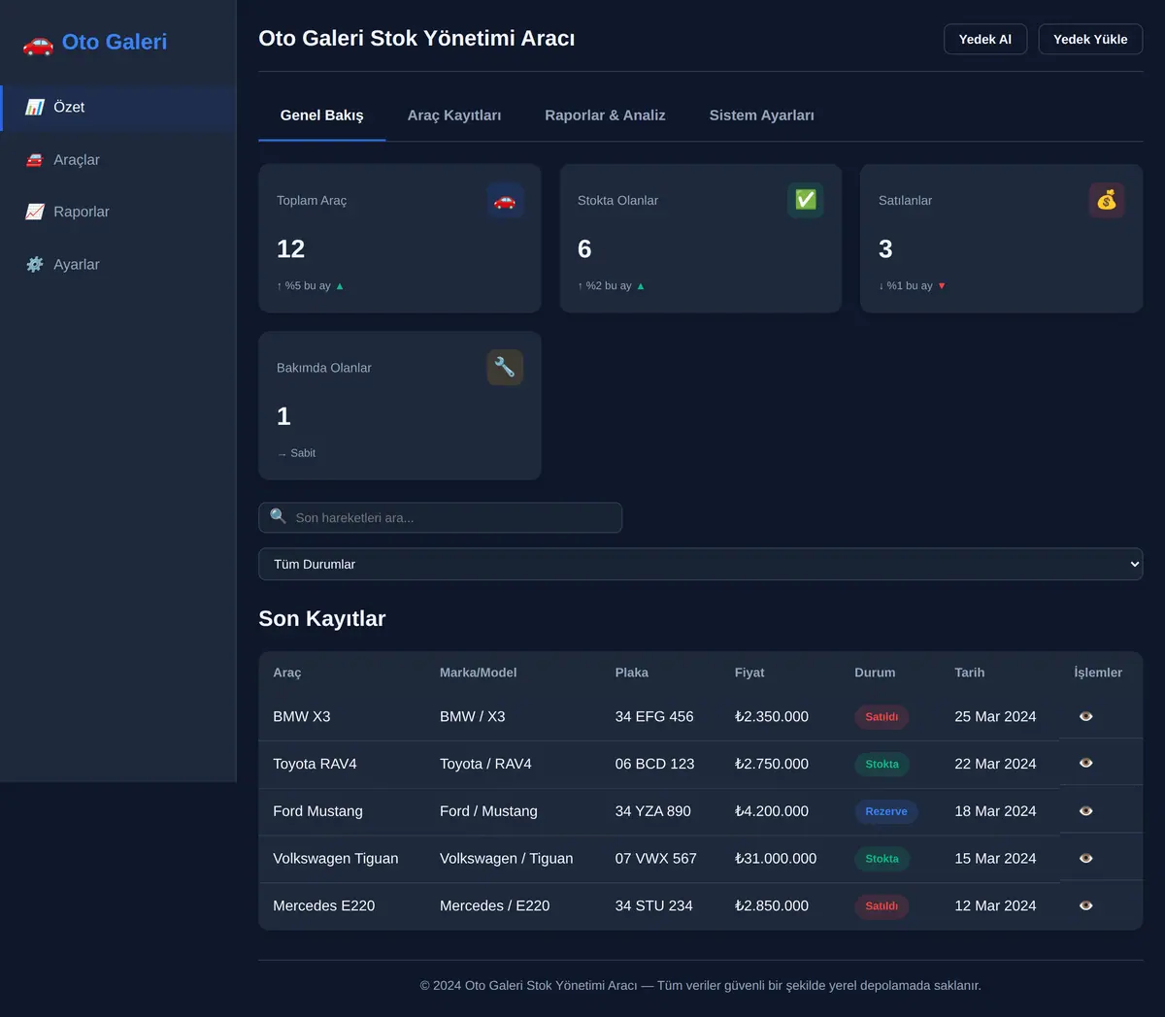Click the magnifier icon in search box
The height and width of the screenshot is (1017, 1165).
click(278, 516)
